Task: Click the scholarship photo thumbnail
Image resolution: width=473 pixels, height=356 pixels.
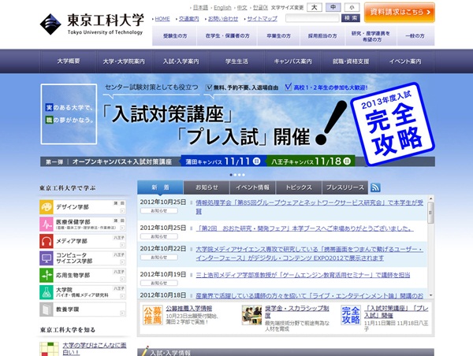Action: [x=251, y=315]
